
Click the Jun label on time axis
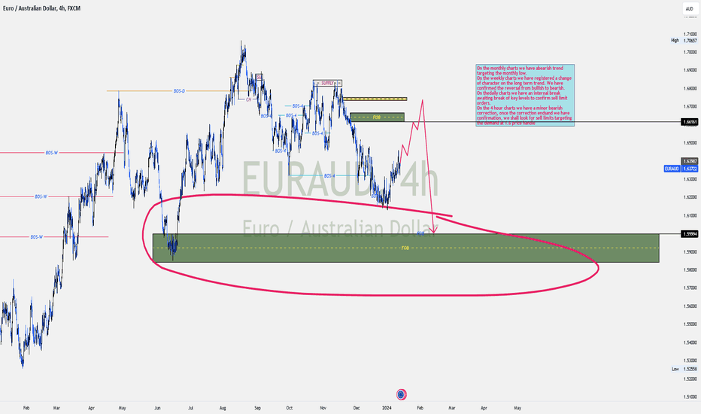[157, 408]
